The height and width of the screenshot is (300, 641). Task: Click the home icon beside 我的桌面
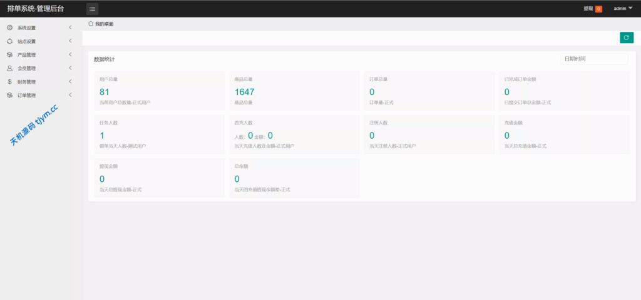point(91,23)
